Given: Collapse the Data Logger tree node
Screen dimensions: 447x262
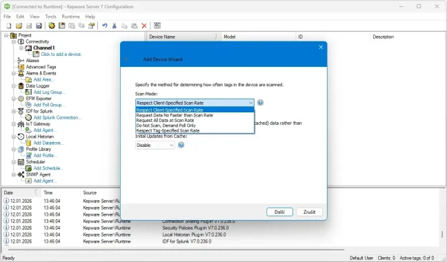Looking at the screenshot, I should (x=14, y=85).
